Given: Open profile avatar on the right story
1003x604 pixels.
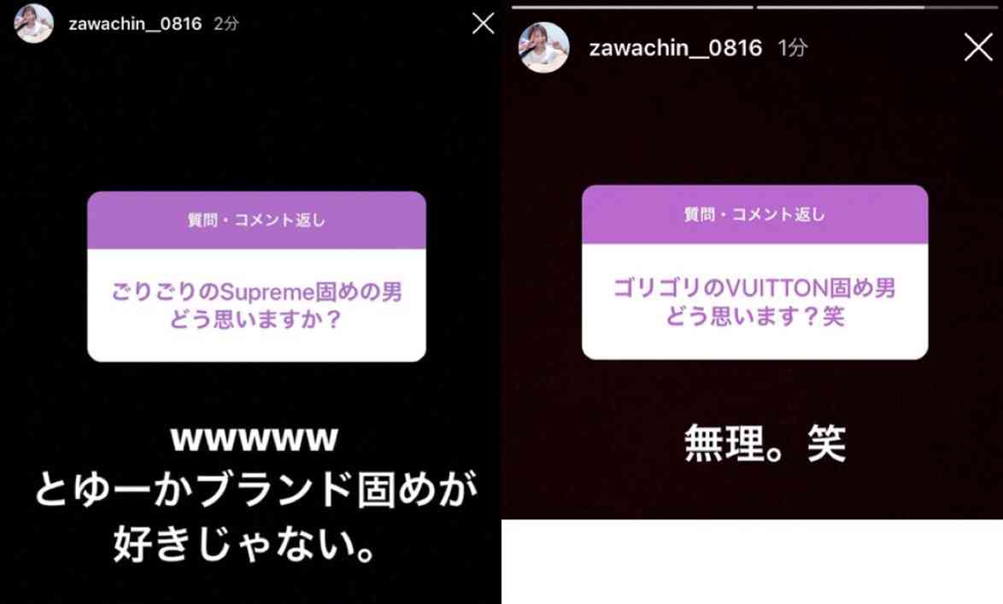Looking at the screenshot, I should tap(543, 47).
